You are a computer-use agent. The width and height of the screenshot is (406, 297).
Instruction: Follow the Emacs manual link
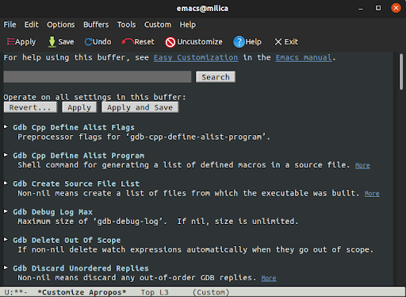(304, 58)
